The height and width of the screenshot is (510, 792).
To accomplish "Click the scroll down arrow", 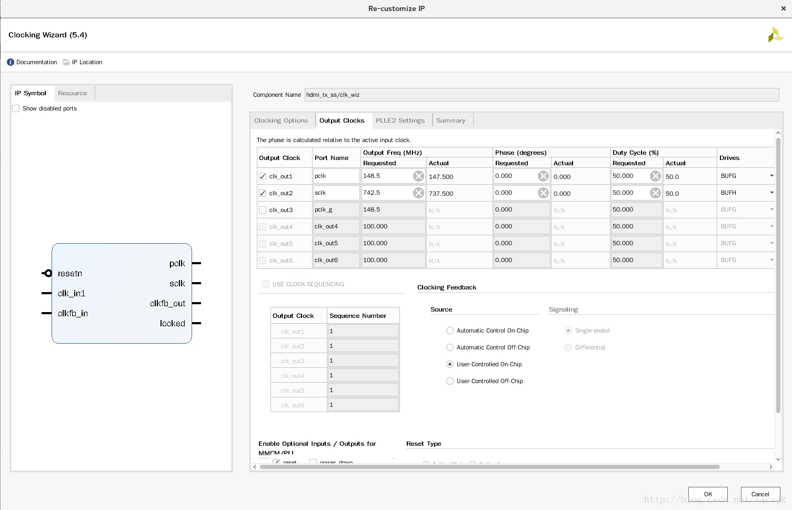I will coord(778,459).
